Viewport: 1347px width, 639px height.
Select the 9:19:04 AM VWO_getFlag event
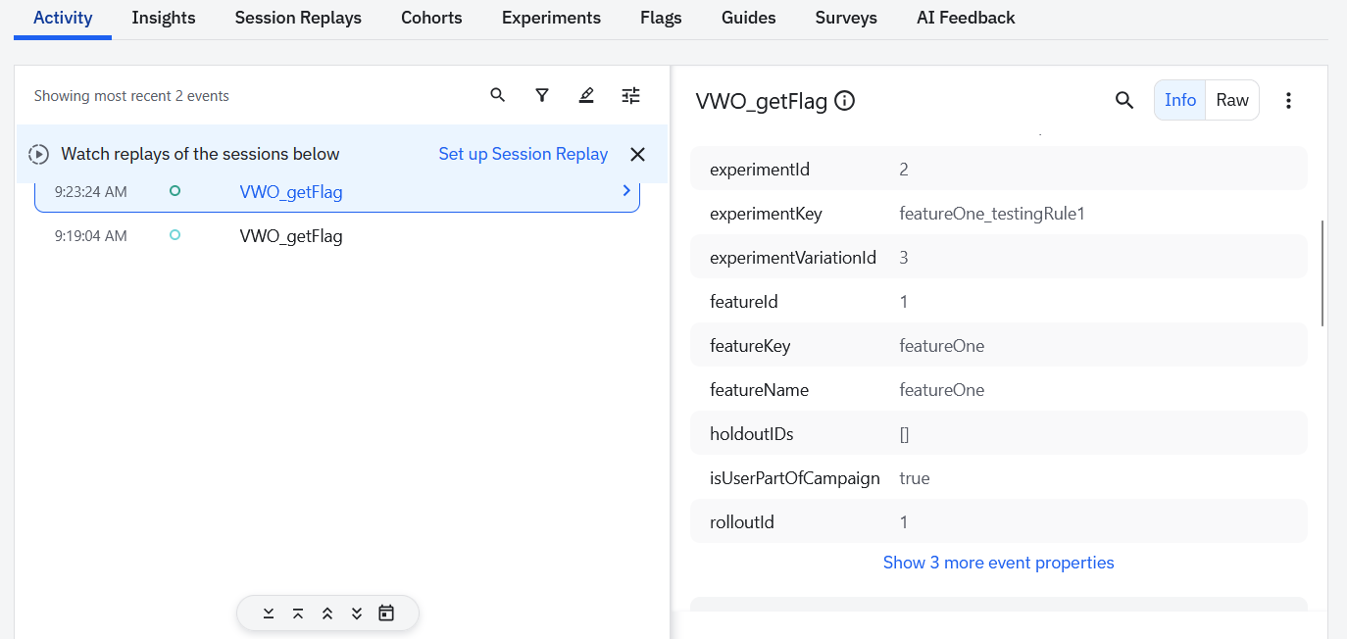[x=291, y=236]
